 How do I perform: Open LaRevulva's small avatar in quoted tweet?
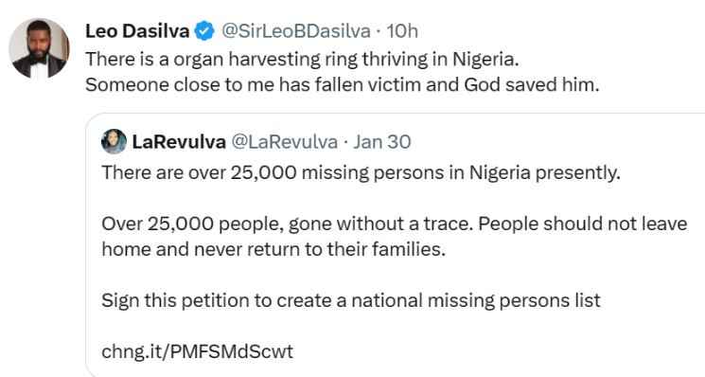pos(114,142)
